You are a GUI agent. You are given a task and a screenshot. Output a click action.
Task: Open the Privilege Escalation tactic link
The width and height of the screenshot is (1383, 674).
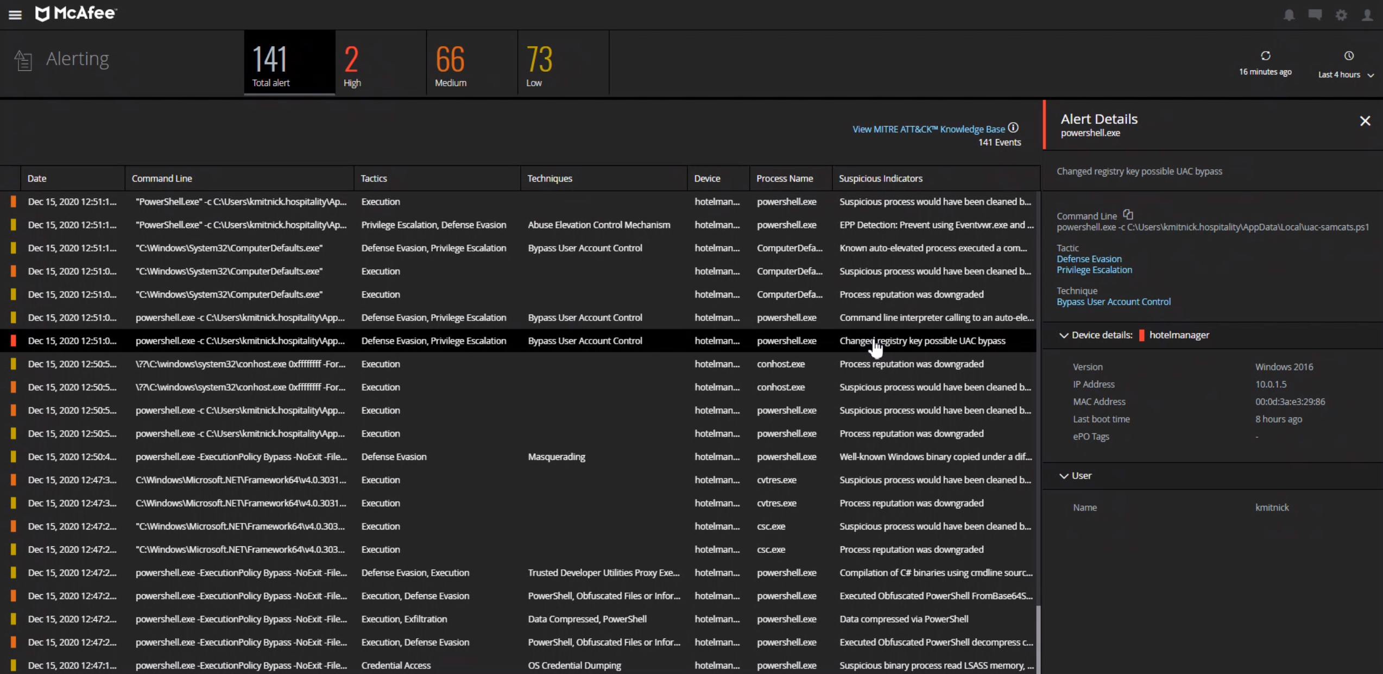pos(1094,270)
